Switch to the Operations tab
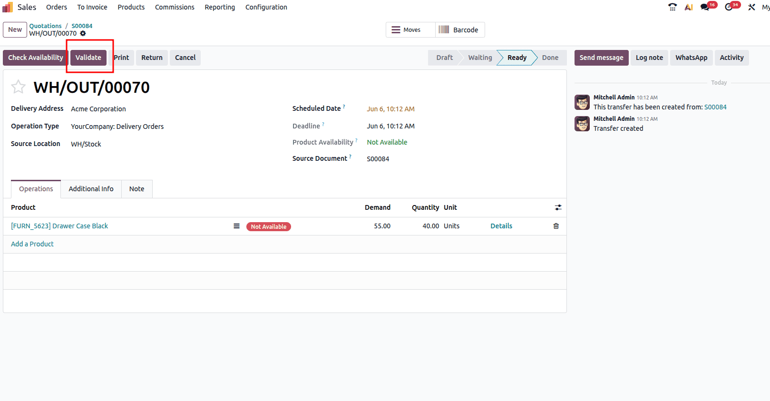This screenshot has height=401, width=770. (36, 189)
